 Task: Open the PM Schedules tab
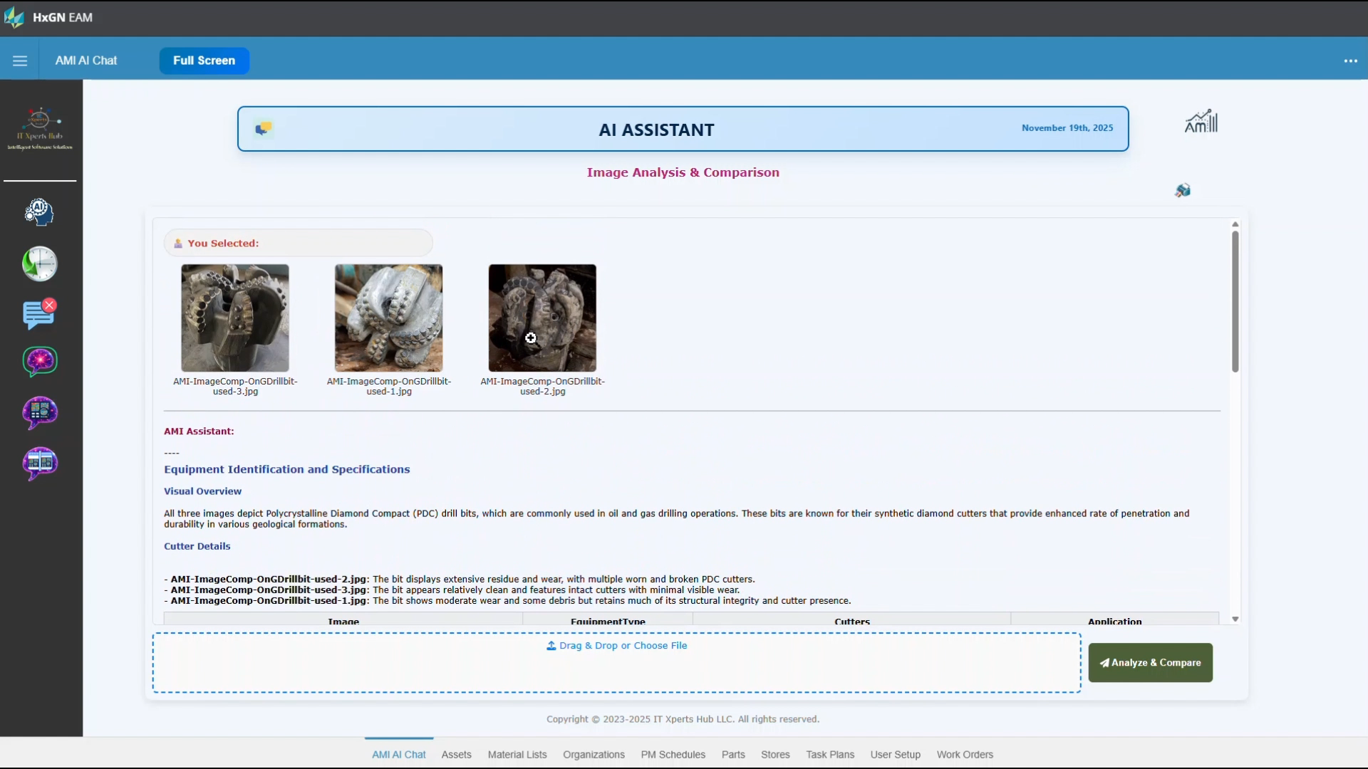[673, 754]
